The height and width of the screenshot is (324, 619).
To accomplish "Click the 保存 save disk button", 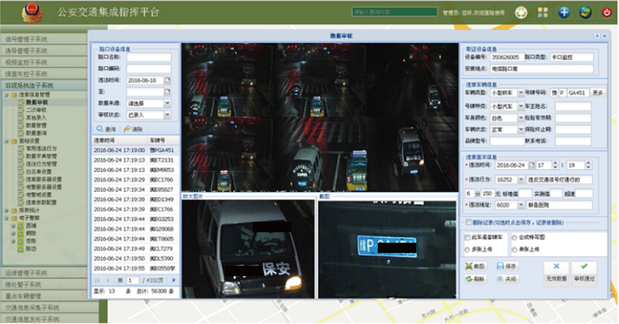I will coord(506,266).
